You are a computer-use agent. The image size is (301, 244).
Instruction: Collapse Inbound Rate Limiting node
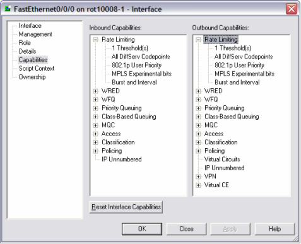[x=95, y=40]
